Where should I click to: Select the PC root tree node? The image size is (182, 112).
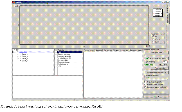point(17,50)
